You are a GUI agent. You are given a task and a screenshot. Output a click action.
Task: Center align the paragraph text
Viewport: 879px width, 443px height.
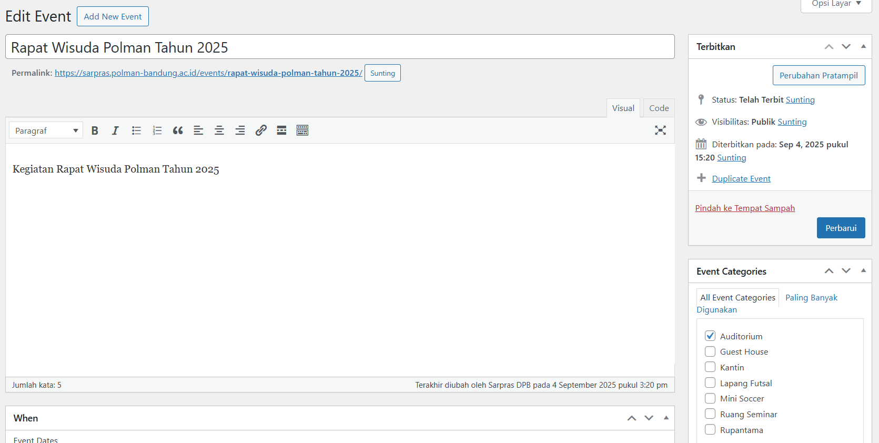coord(219,130)
